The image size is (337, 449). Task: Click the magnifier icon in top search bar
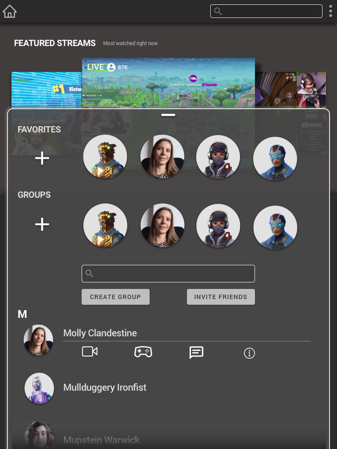click(x=218, y=11)
